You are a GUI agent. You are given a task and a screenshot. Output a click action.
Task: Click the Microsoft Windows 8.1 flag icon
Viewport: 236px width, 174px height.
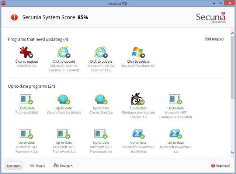click(x=138, y=52)
